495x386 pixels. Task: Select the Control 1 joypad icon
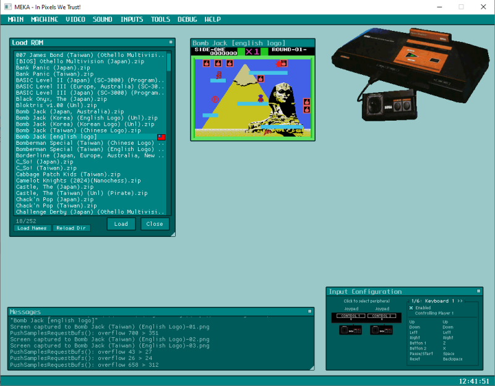pyautogui.click(x=350, y=330)
